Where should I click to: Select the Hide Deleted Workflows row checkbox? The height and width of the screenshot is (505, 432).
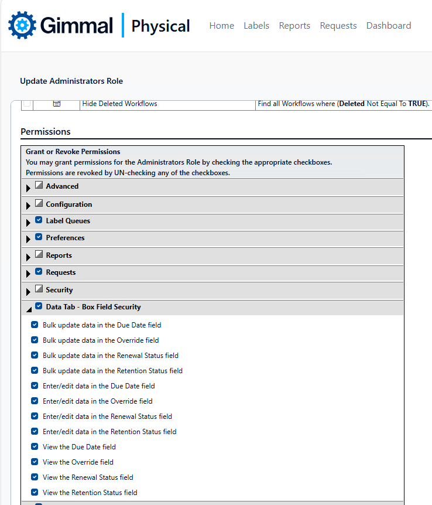tap(27, 103)
